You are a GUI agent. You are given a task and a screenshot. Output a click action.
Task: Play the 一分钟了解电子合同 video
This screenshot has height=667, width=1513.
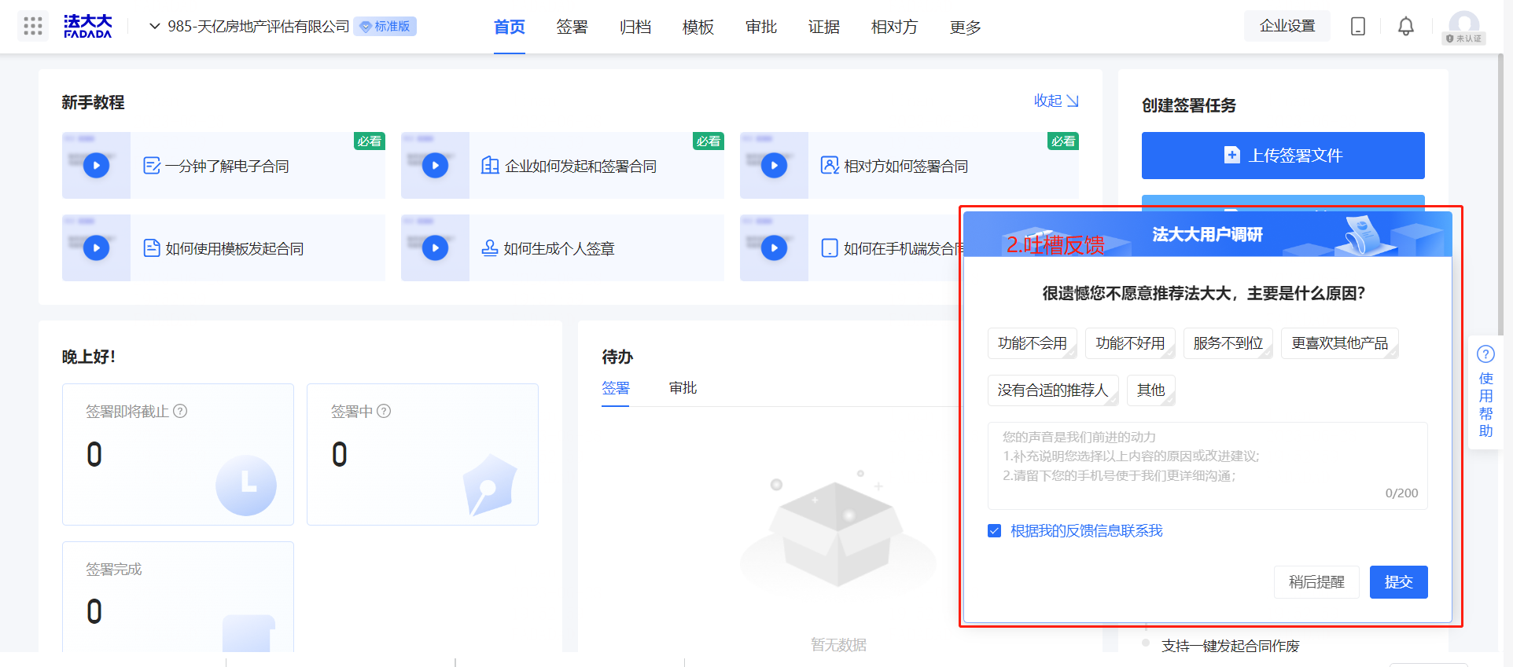click(x=97, y=165)
